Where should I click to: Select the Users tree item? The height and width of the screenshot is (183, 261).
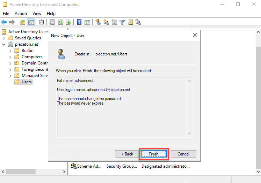point(27,82)
